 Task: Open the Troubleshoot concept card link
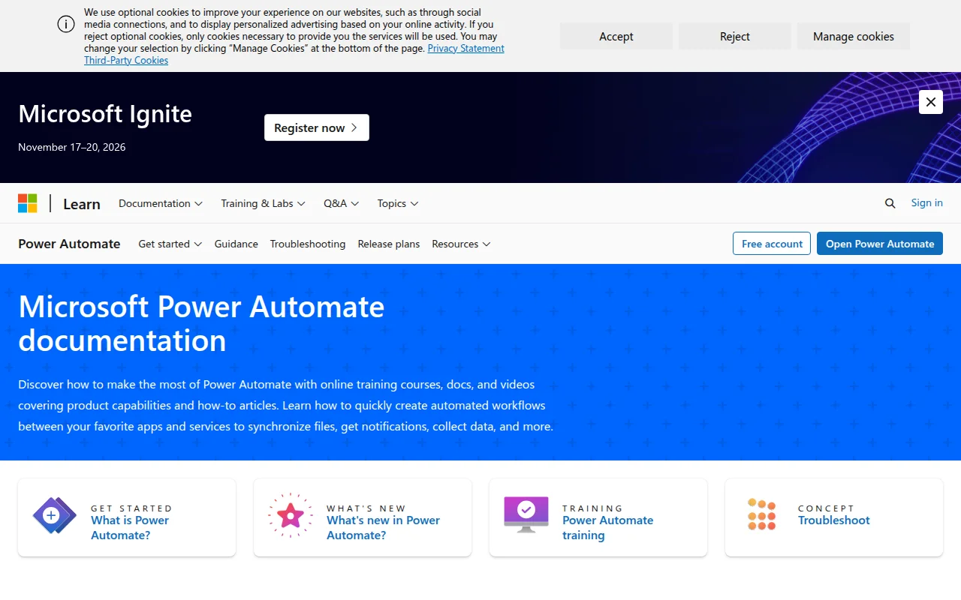pos(834,520)
